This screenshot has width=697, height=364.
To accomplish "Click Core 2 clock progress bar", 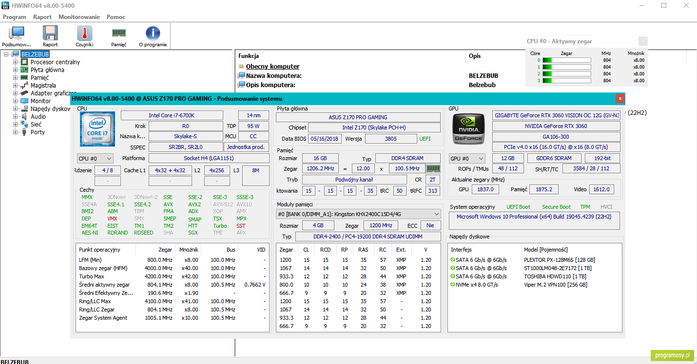I will coord(566,74).
